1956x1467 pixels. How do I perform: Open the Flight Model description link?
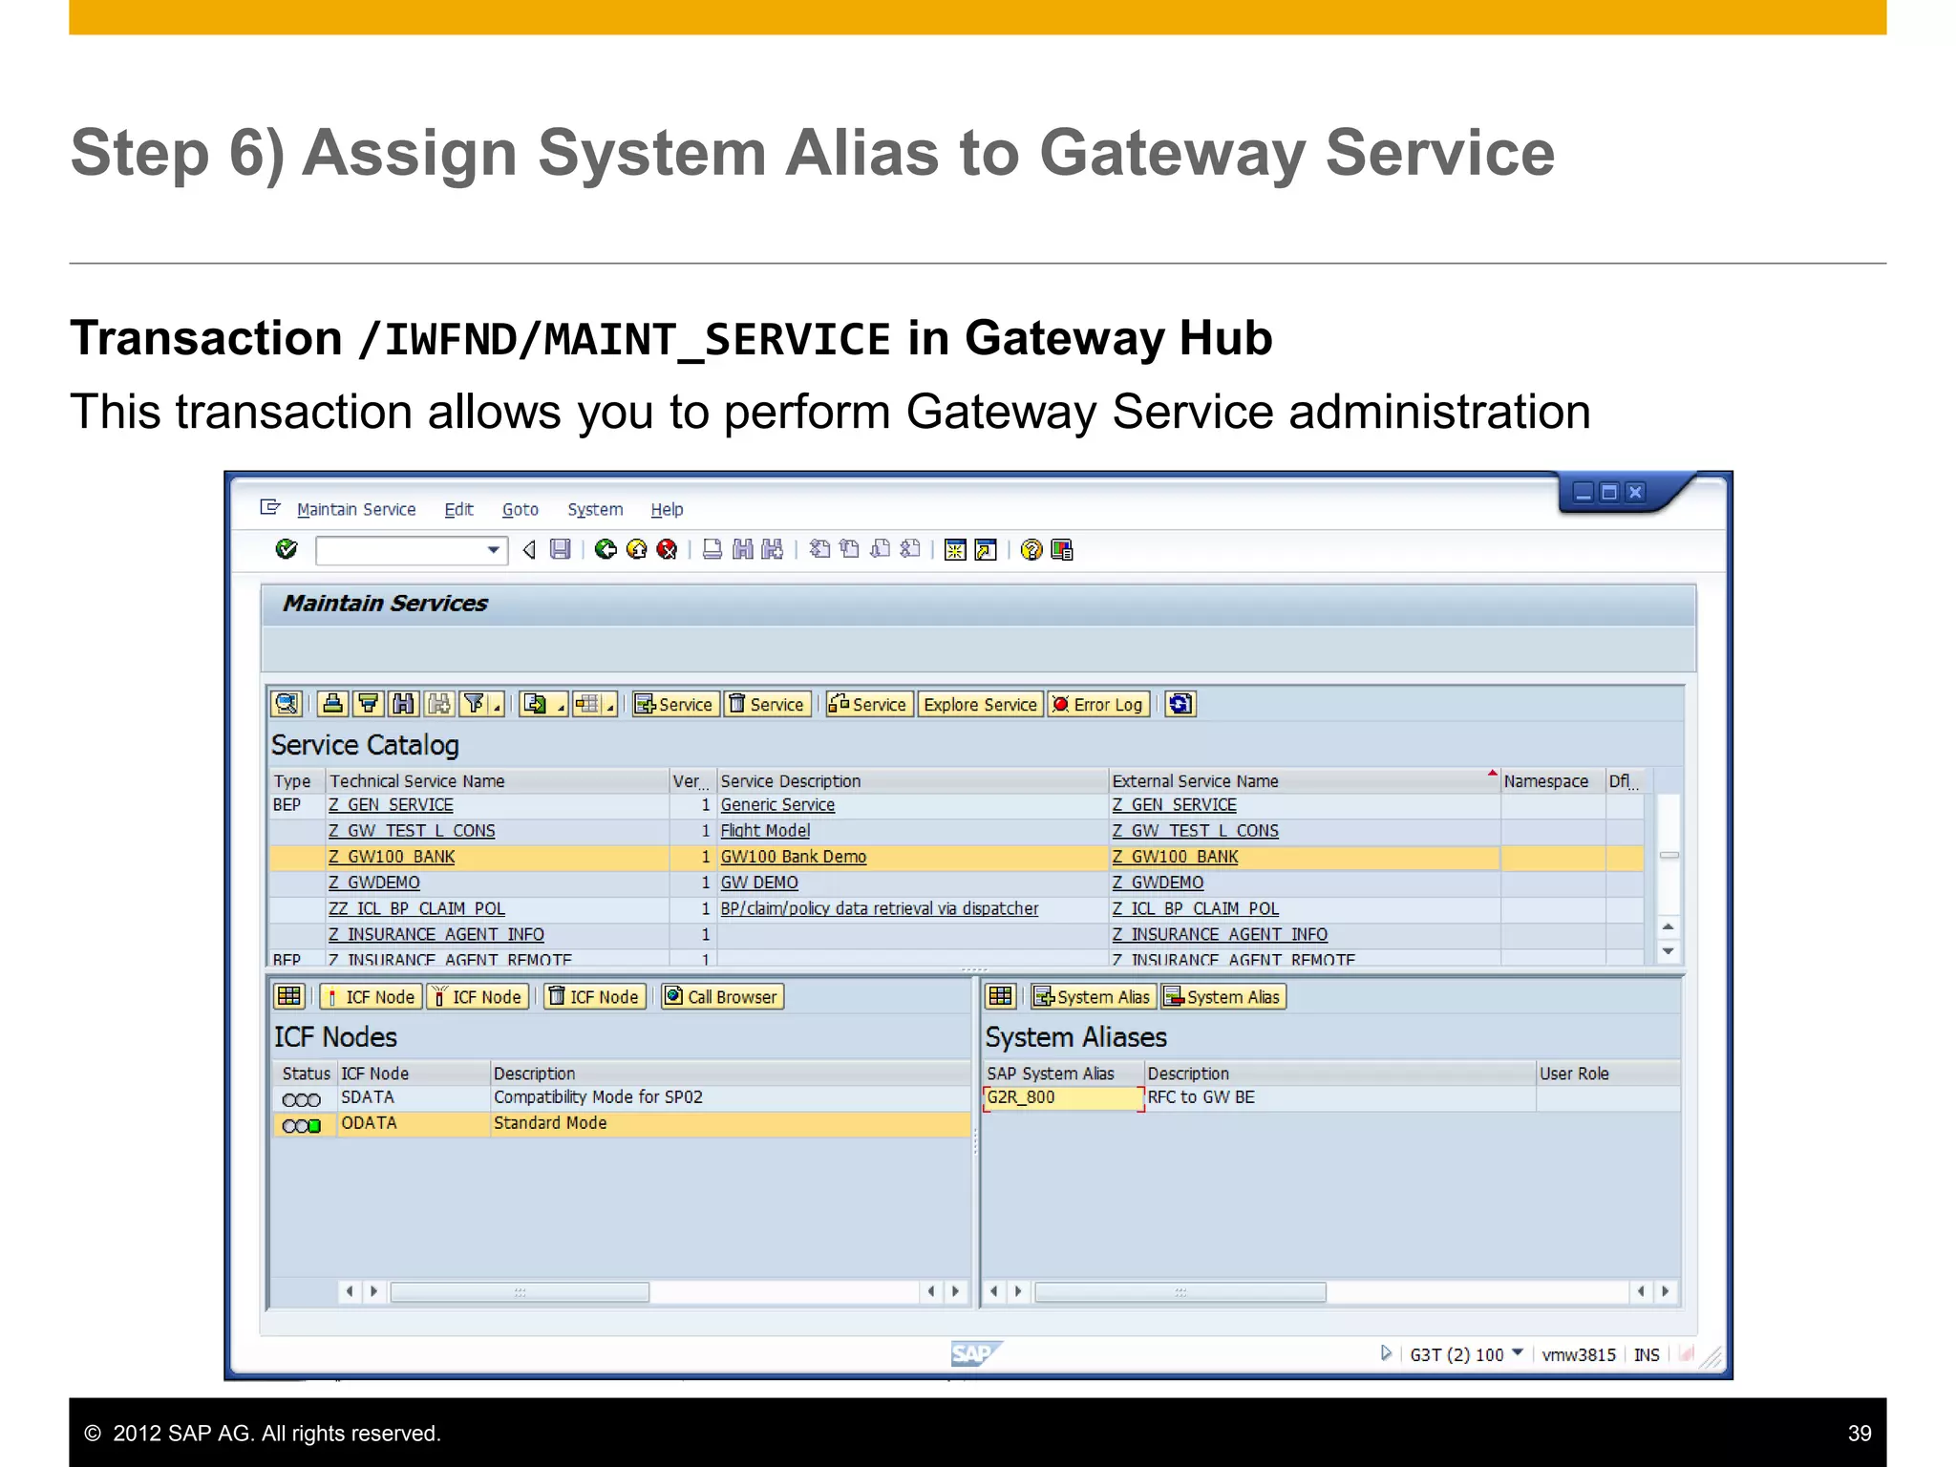pyautogui.click(x=765, y=831)
